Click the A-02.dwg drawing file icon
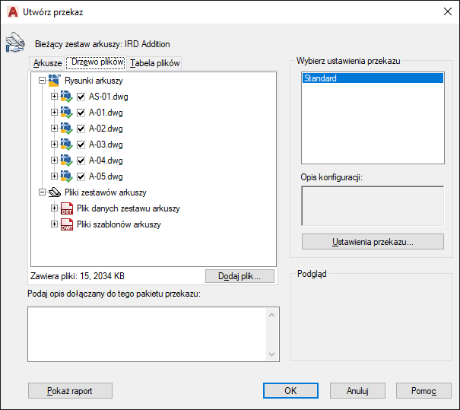Image resolution: width=460 pixels, height=410 pixels. tap(67, 129)
